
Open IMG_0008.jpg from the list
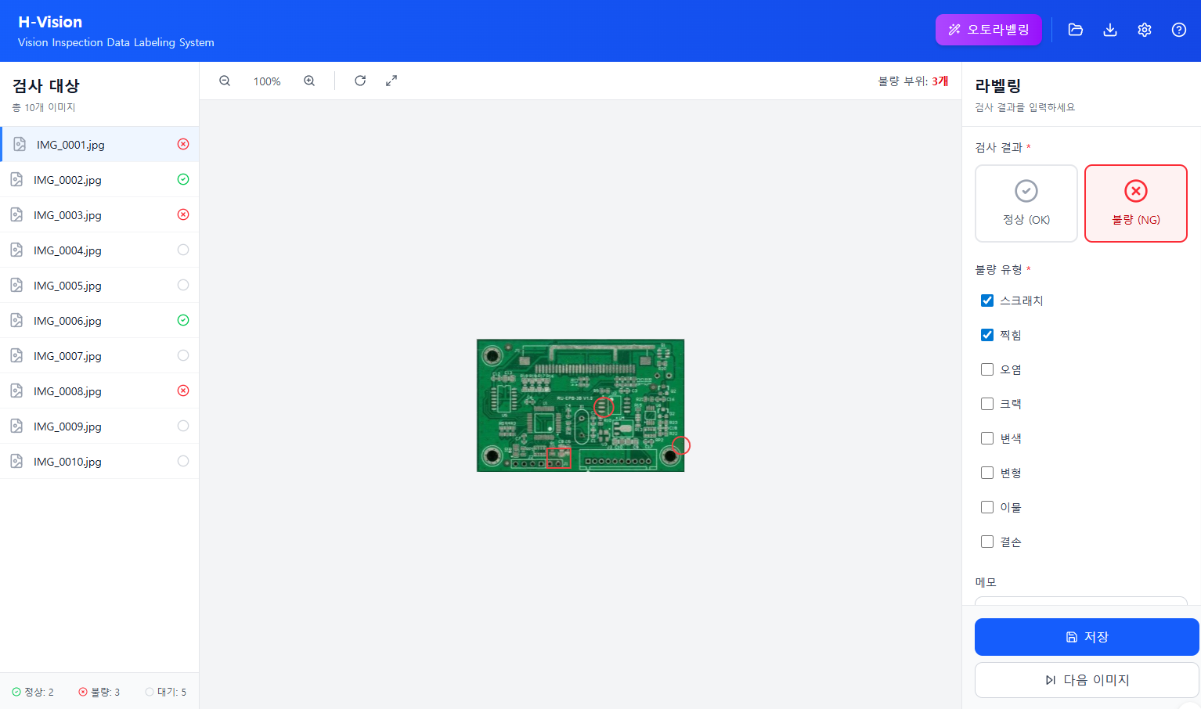pos(68,391)
